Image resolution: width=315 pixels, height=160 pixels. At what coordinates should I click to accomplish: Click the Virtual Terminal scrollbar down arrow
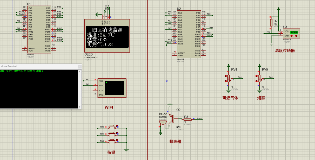click(80, 106)
